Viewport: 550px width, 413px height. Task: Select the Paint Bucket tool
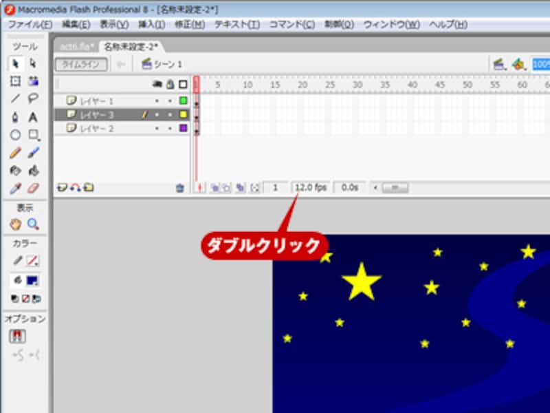point(34,169)
